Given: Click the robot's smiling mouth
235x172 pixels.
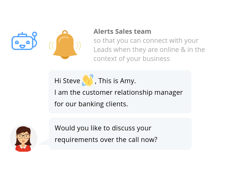Looking at the screenshot, I should pyautogui.click(x=22, y=46).
